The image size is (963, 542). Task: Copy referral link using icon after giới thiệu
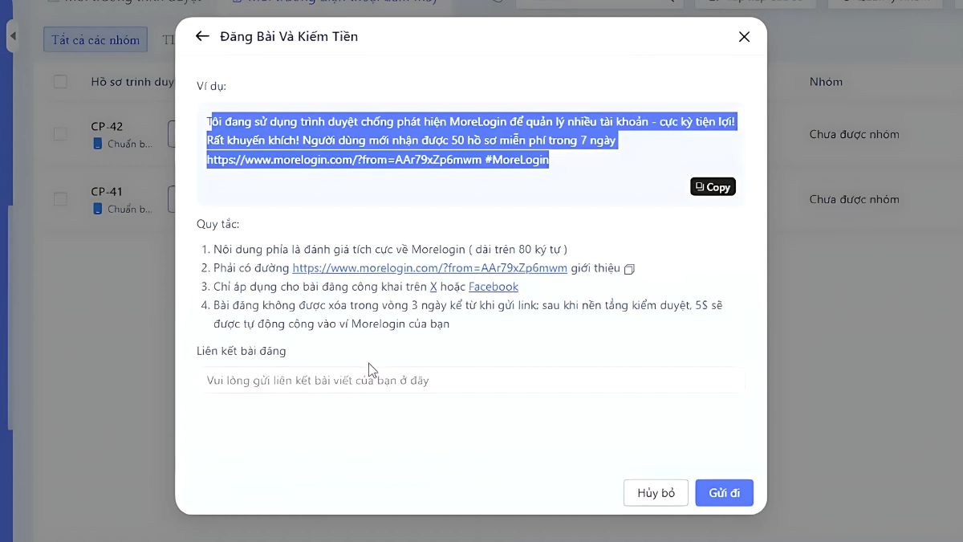coord(629,269)
